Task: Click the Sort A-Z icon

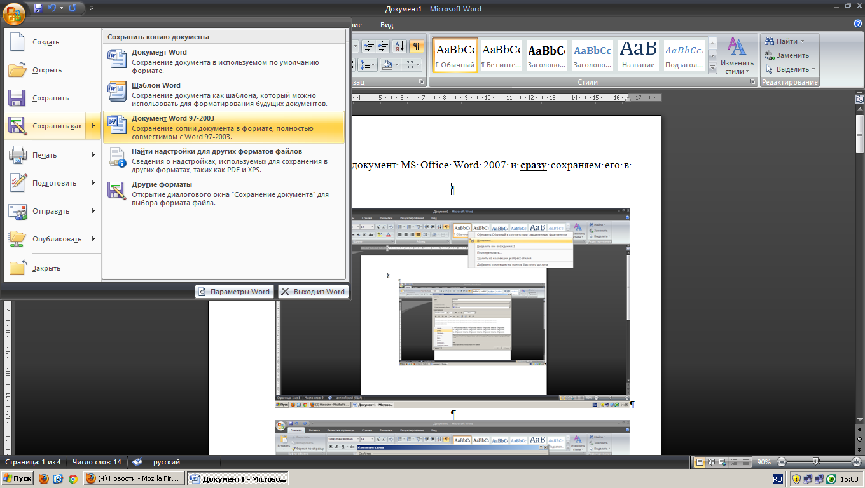Action: click(399, 46)
